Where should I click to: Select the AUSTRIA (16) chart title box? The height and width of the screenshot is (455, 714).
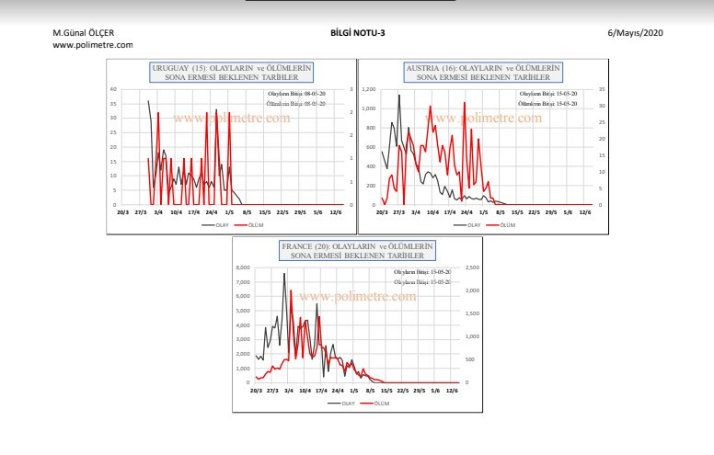(x=483, y=74)
